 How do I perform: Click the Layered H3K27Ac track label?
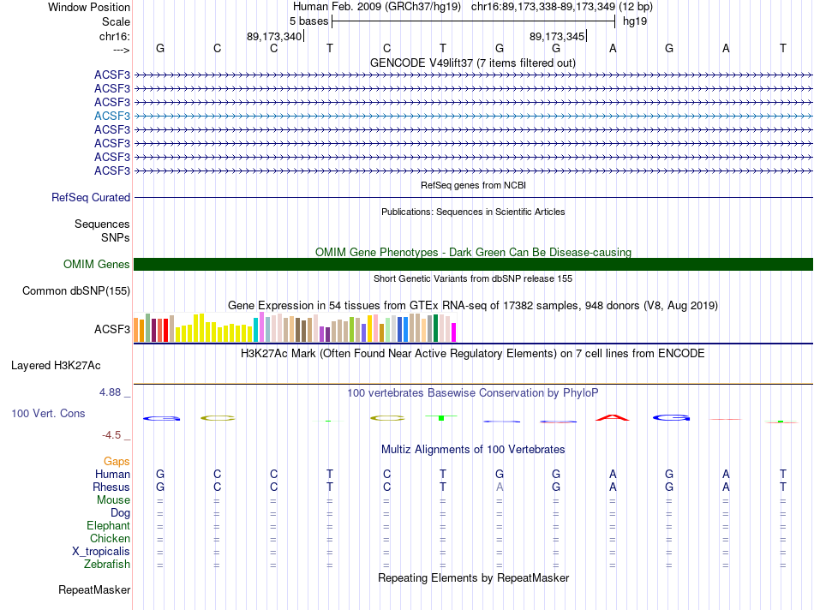(x=56, y=366)
